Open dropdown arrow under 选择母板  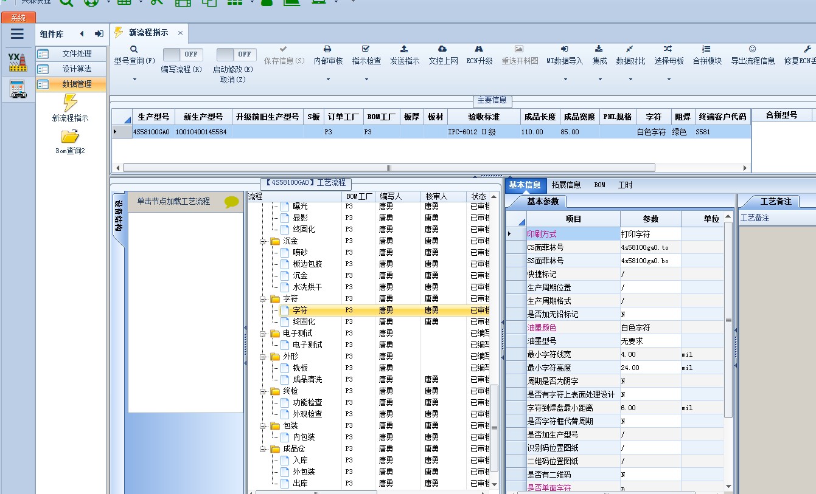tap(668, 79)
